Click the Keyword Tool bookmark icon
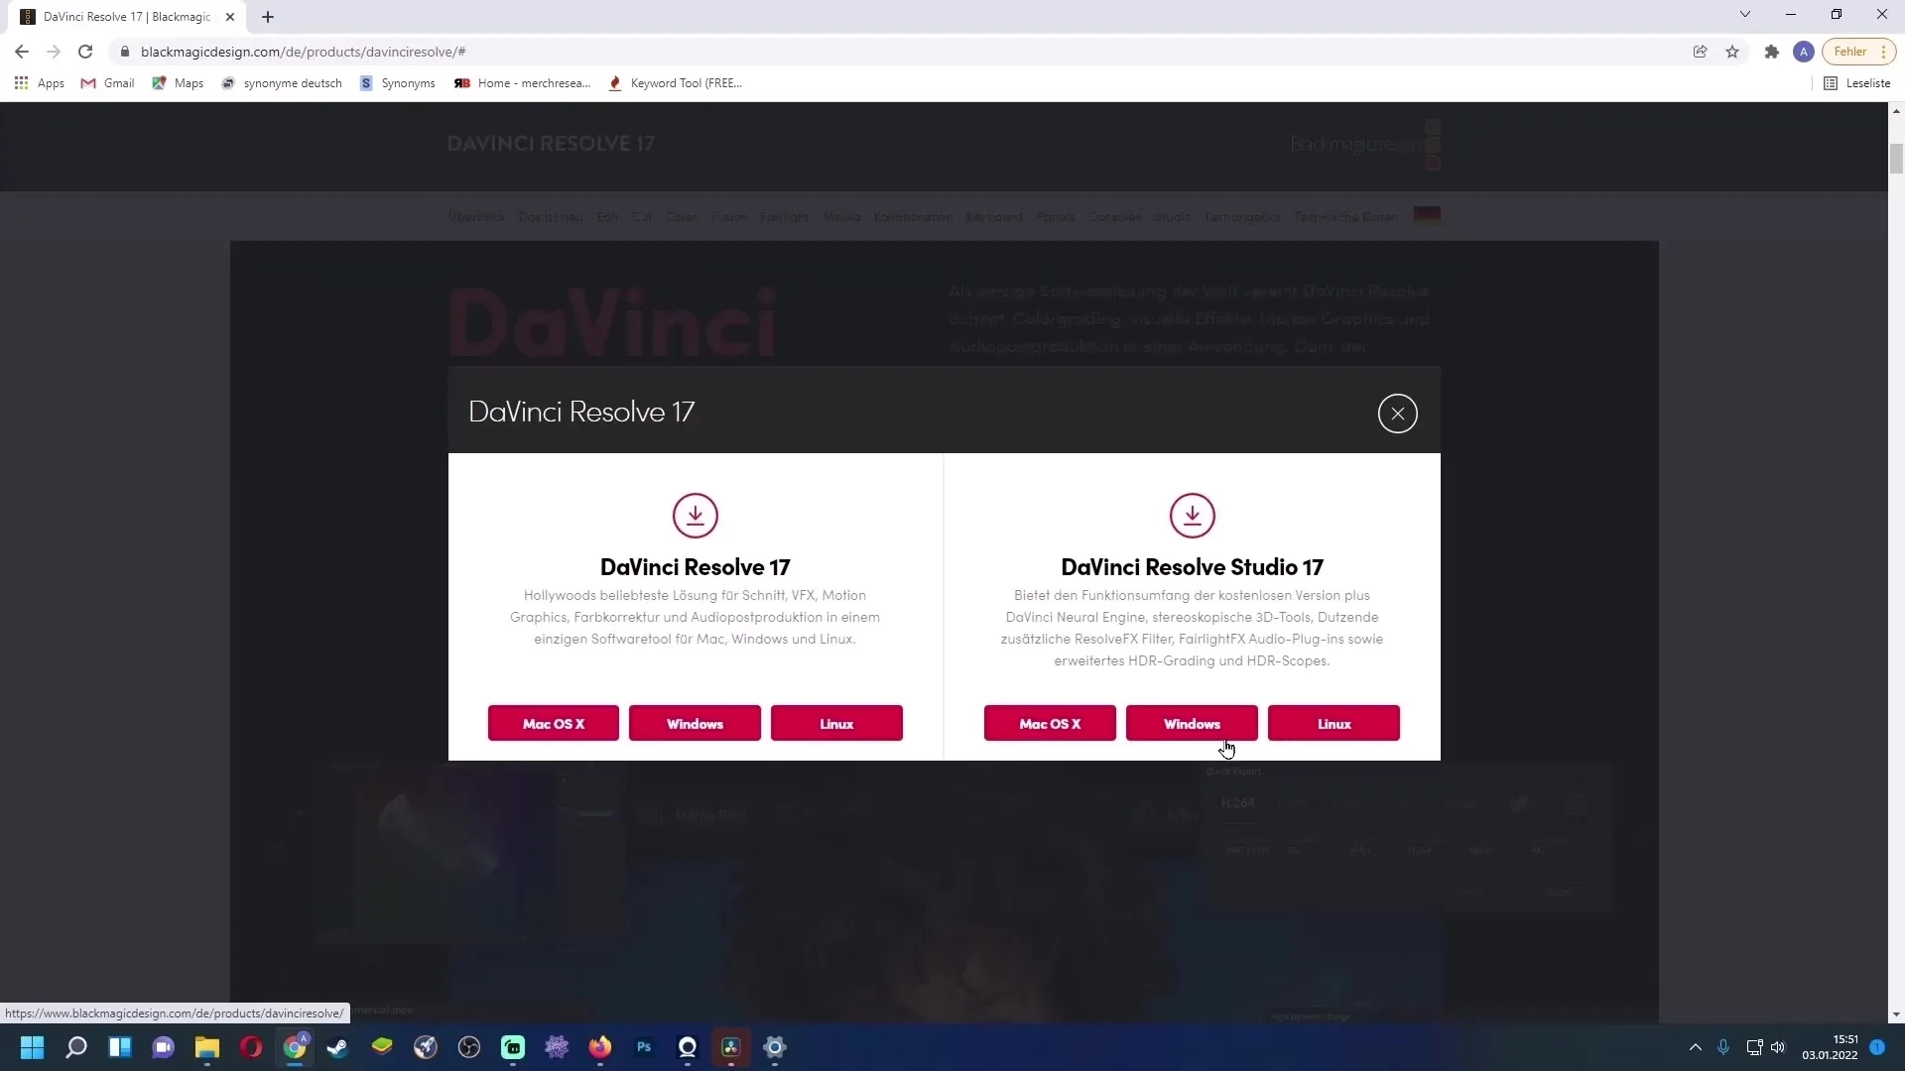Viewport: 1905px width, 1071px height. pos(615,82)
